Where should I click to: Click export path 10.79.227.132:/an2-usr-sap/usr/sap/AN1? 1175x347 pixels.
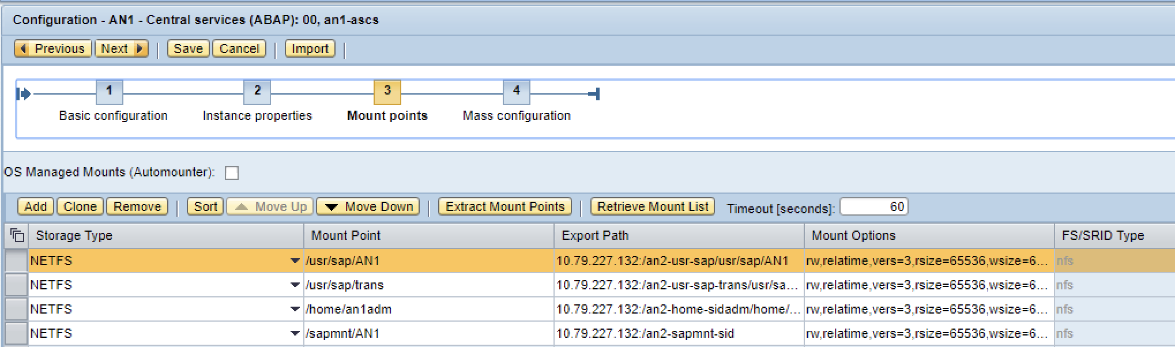pyautogui.click(x=679, y=261)
